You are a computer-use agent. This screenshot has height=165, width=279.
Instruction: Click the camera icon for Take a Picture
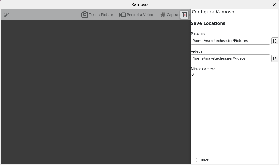click(x=85, y=15)
